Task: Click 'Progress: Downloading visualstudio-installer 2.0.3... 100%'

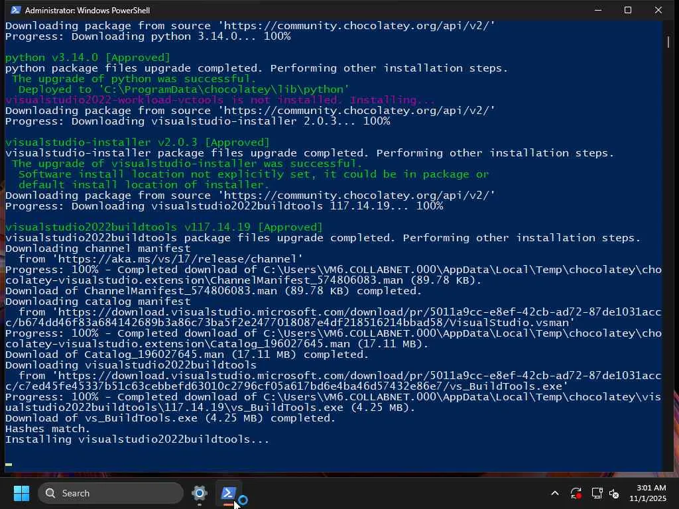Action: pyautogui.click(x=198, y=121)
